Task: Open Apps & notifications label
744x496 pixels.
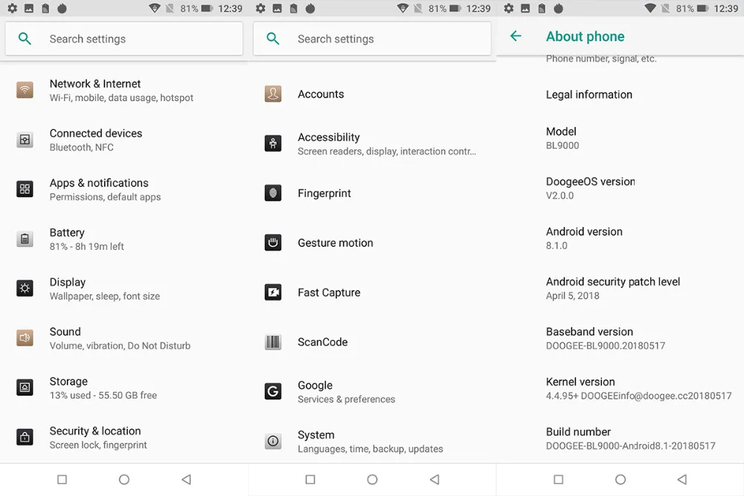Action: click(99, 183)
